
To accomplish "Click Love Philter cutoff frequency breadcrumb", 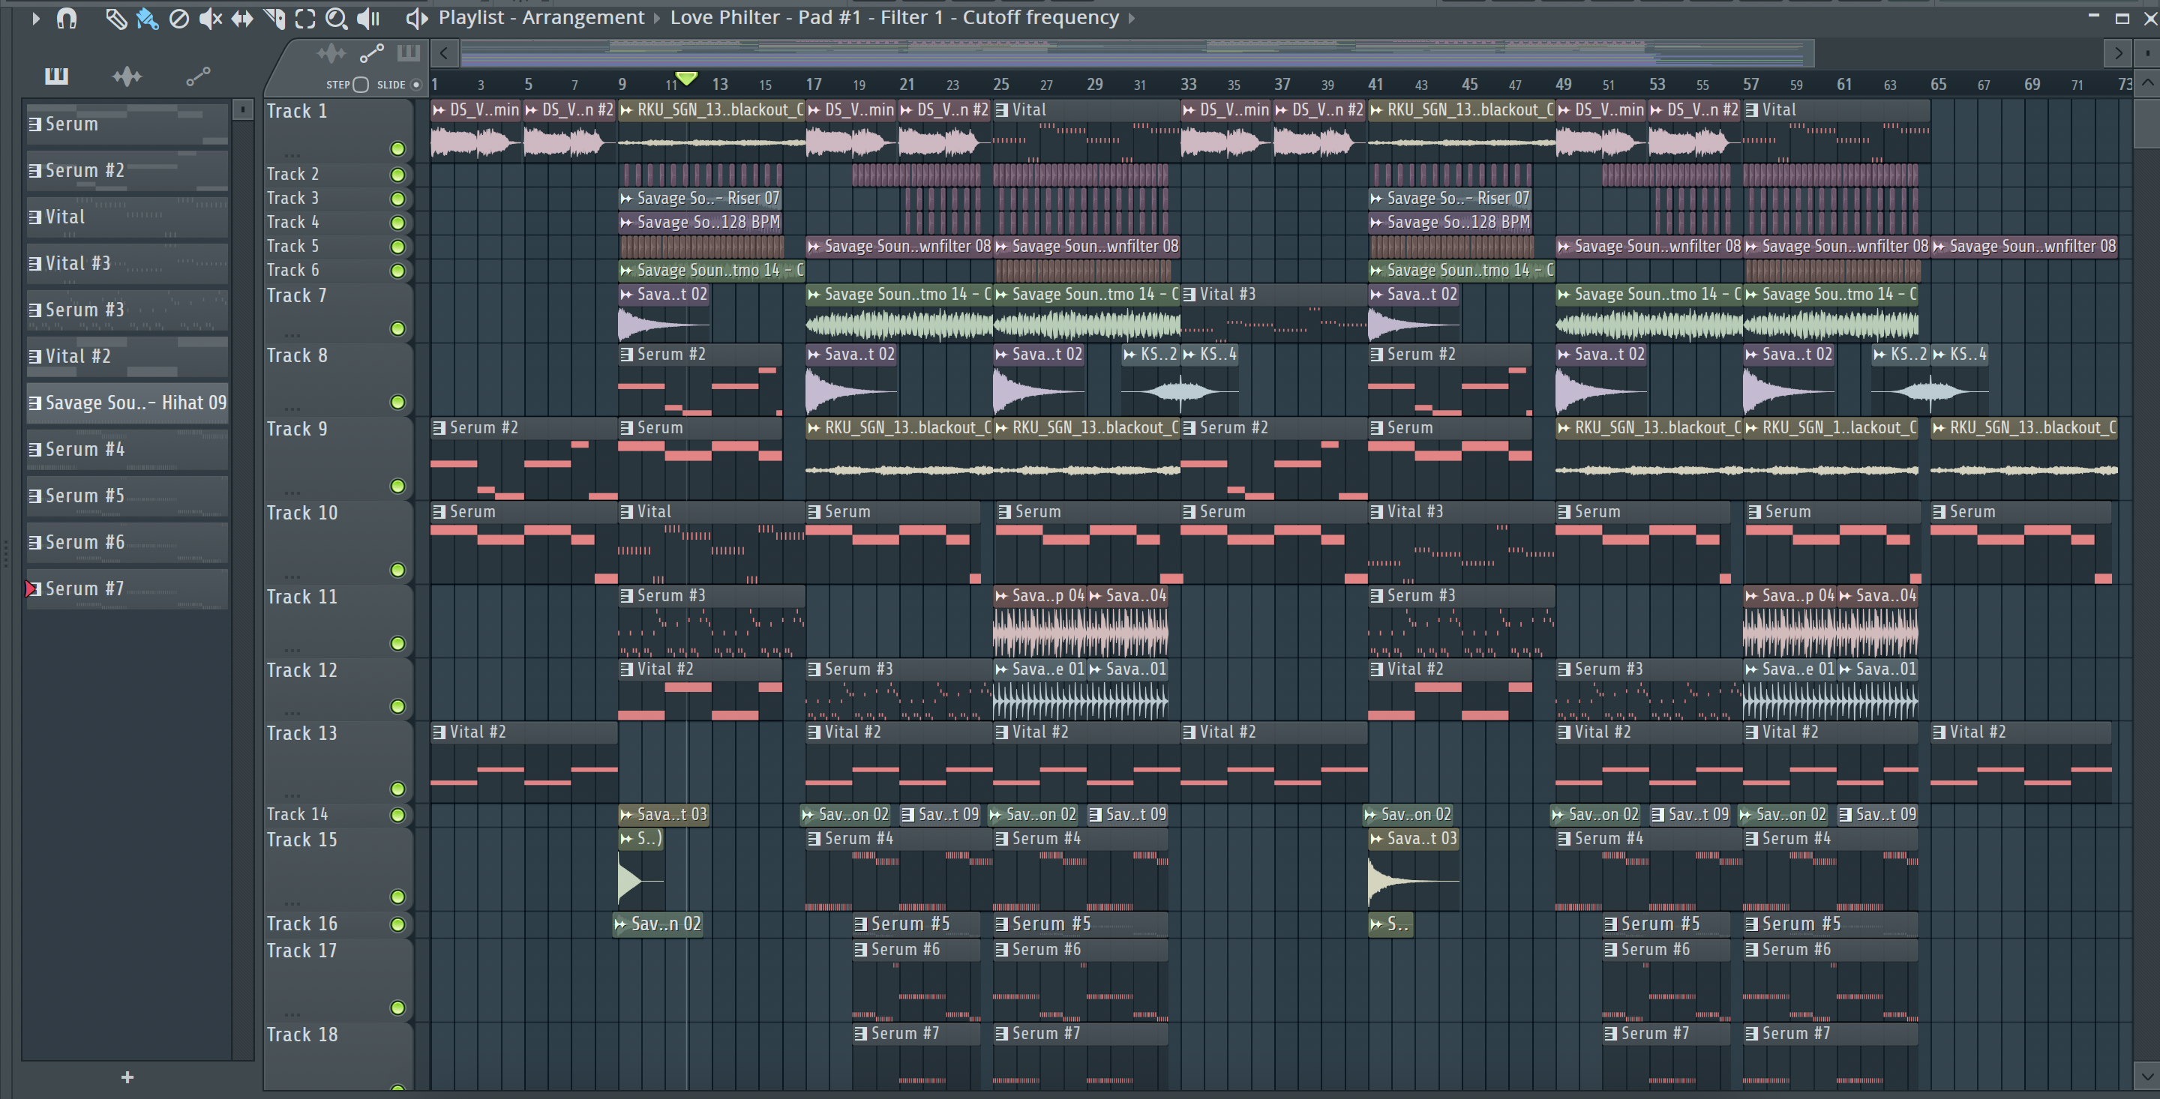I will click(x=894, y=17).
